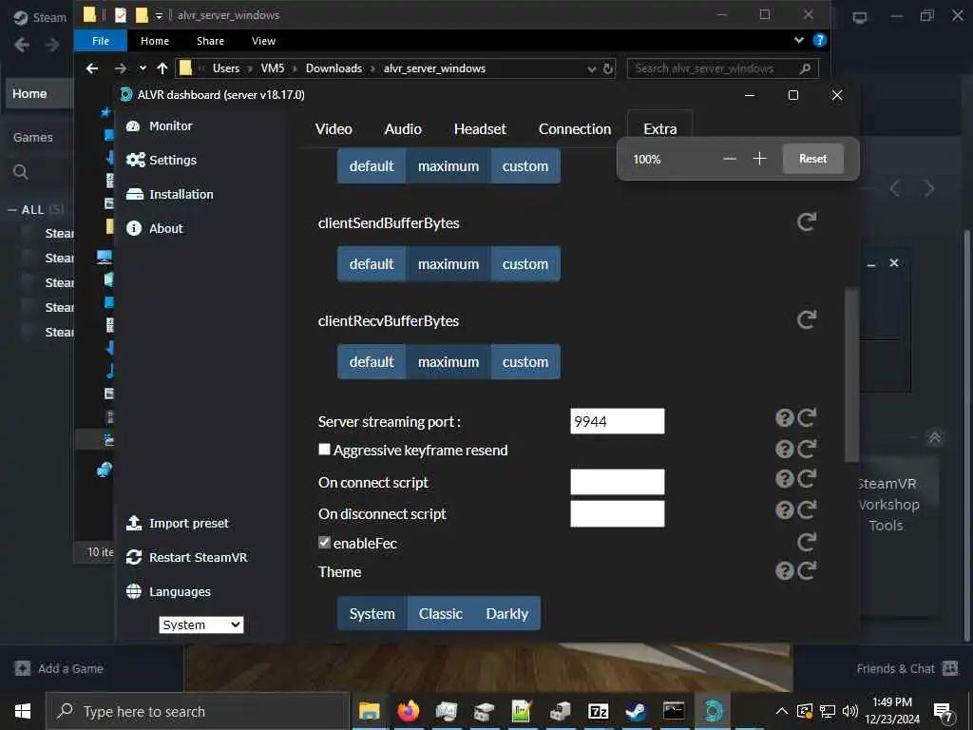This screenshot has height=730, width=973.
Task: Open File Explorer from the taskbar
Action: [x=370, y=711]
